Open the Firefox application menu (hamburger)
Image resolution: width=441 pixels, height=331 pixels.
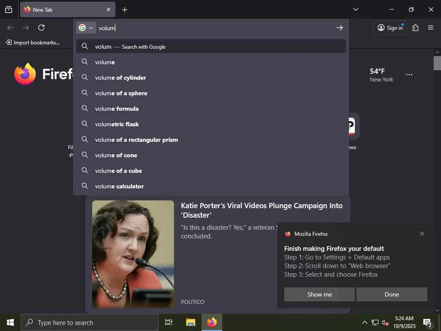(430, 28)
